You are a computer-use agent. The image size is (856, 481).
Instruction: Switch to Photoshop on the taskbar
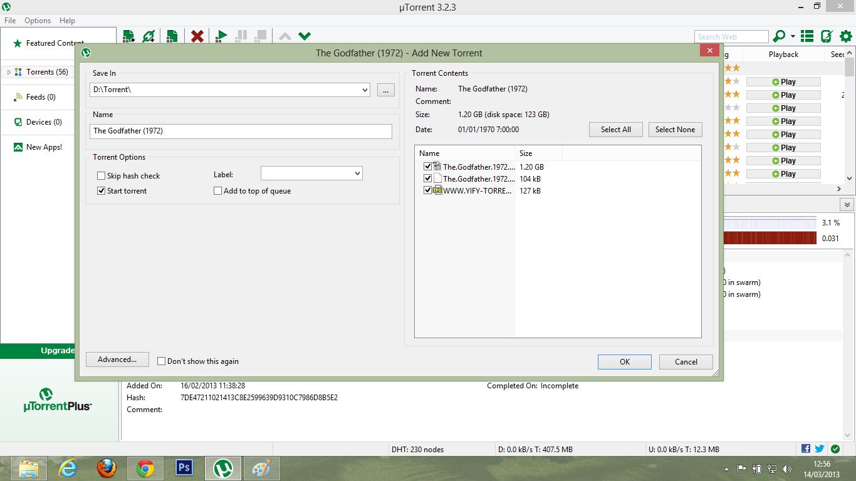click(x=184, y=468)
